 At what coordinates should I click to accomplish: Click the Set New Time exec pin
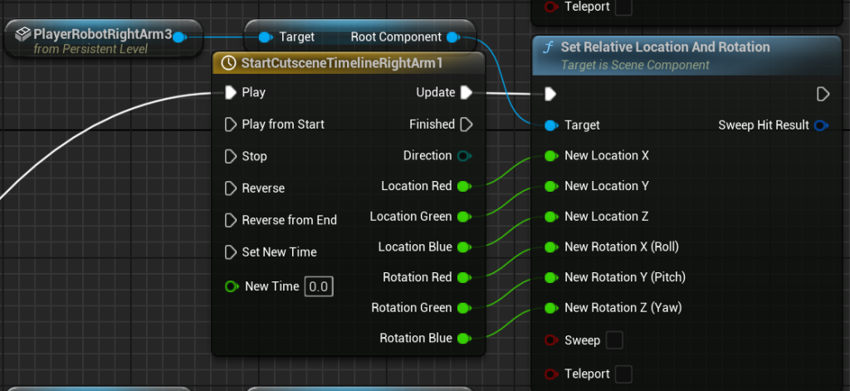coord(230,252)
